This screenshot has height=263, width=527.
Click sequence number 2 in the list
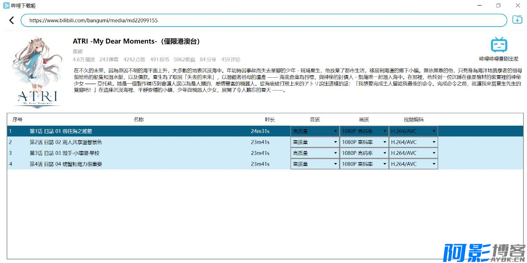tap(10, 142)
